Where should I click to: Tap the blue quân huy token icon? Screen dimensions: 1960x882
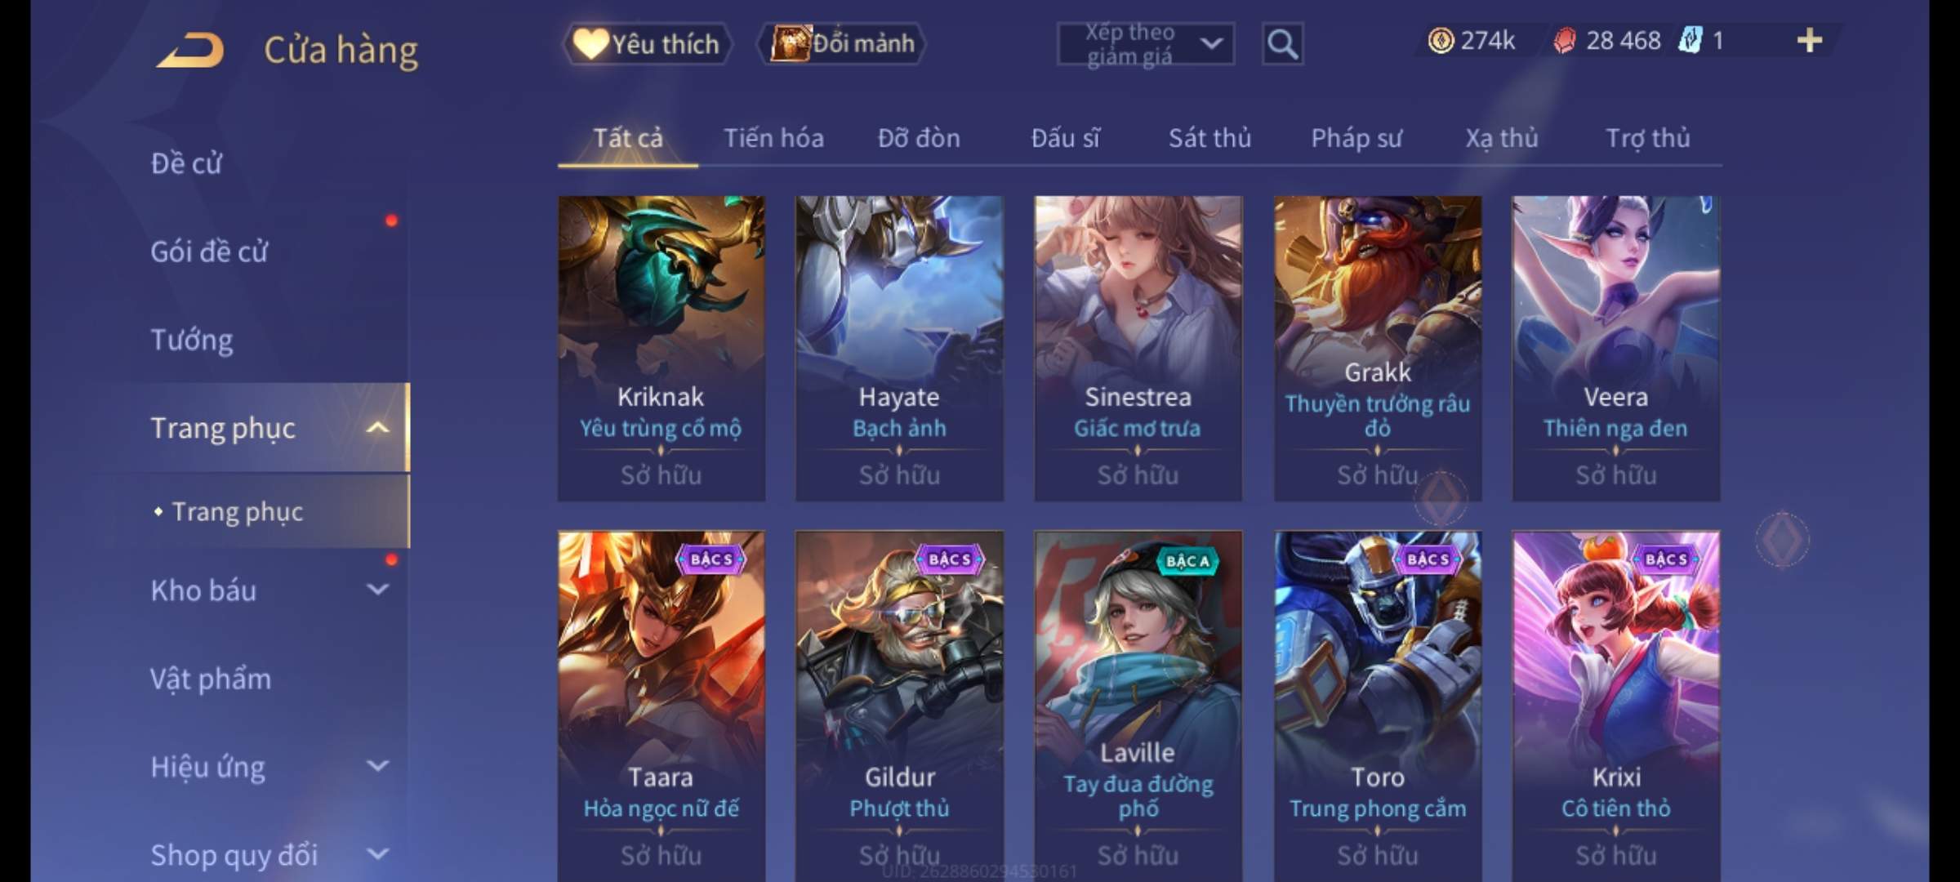1690,40
